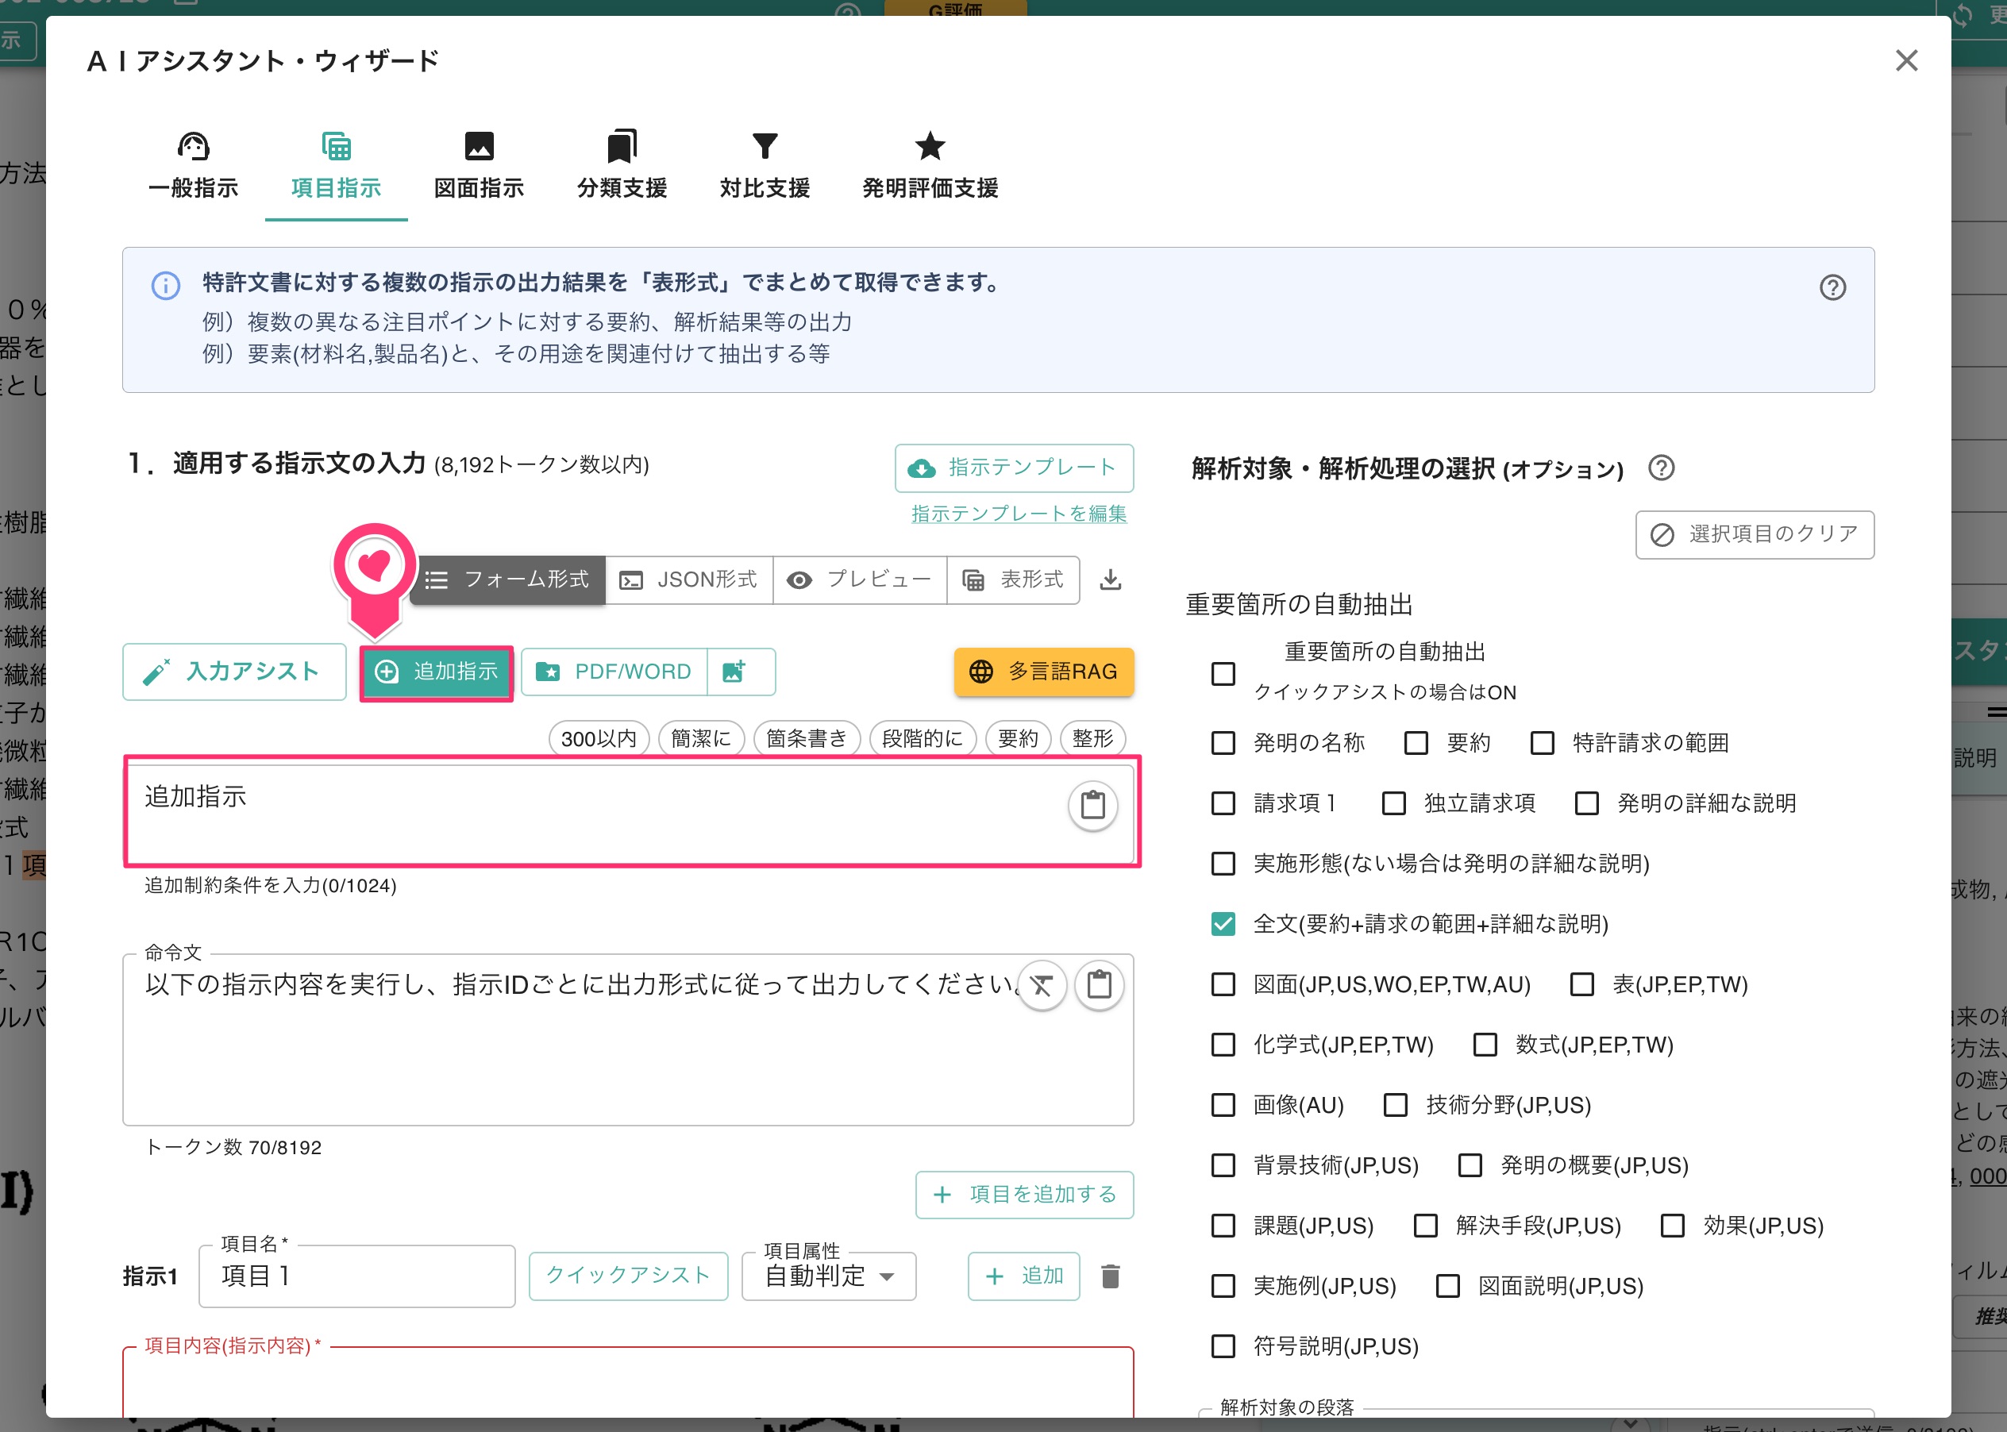2007x1432 pixels.
Task: Click the 項目内容(指示内容) text field
Action: 628,1384
